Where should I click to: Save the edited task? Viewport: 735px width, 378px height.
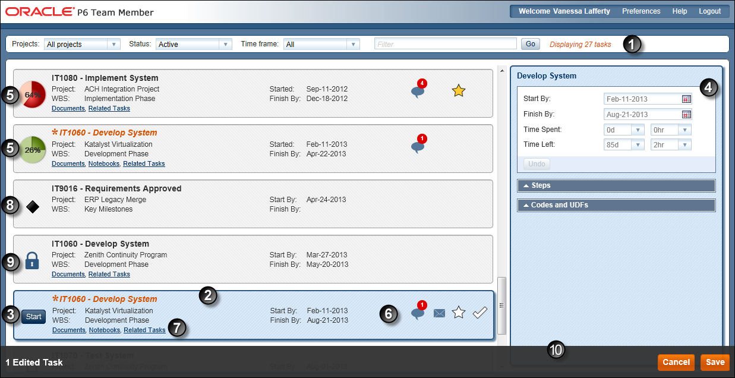click(x=715, y=362)
